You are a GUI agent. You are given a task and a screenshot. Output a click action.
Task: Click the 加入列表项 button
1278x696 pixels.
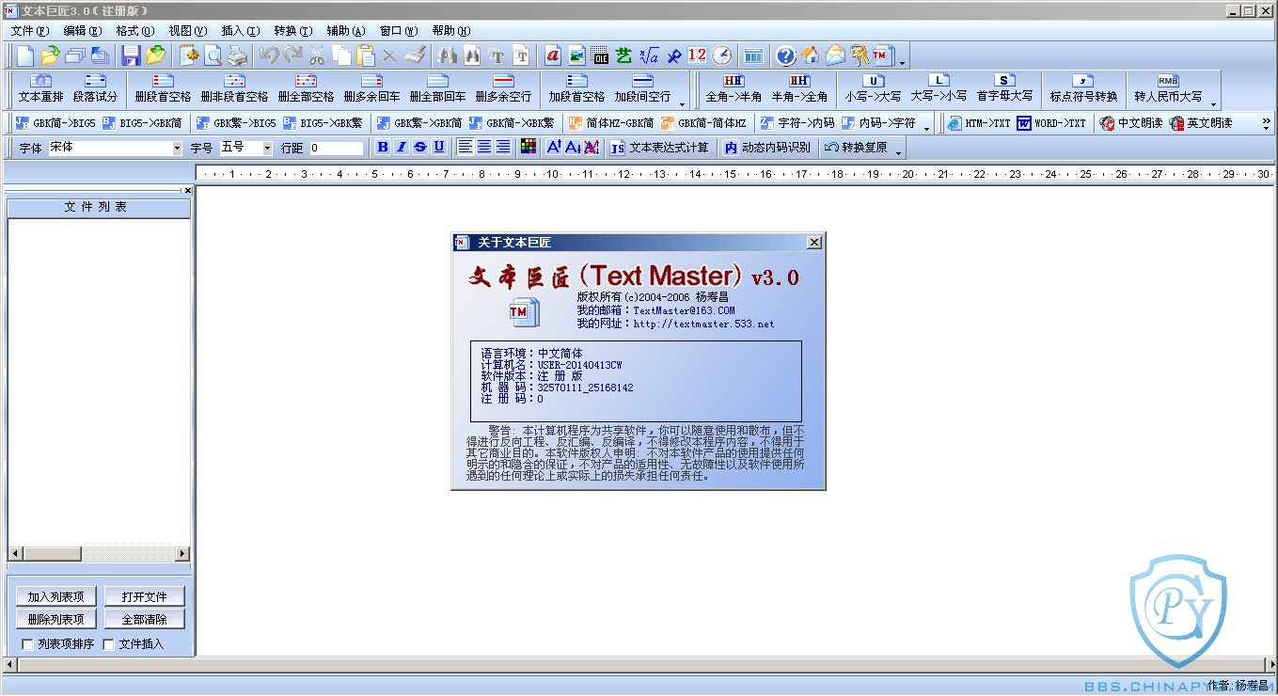[56, 596]
